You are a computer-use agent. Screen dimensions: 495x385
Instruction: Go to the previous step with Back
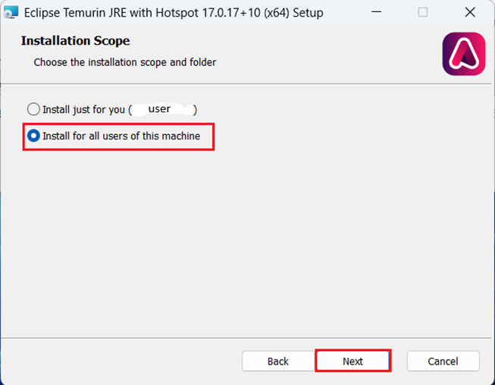(278, 361)
